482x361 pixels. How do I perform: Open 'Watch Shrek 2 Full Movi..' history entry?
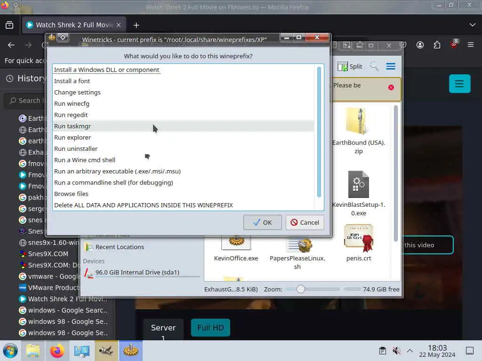click(x=63, y=299)
